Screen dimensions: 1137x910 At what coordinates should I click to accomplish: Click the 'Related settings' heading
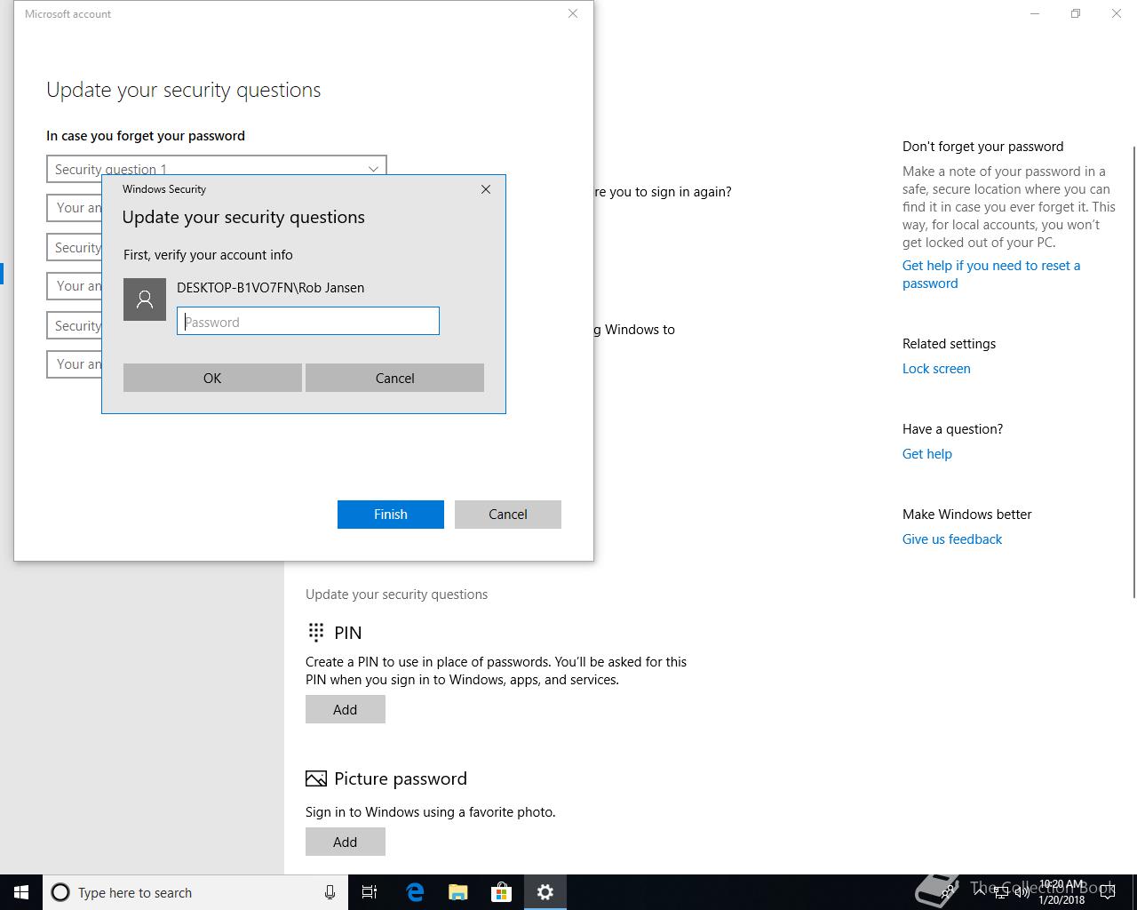tap(949, 344)
